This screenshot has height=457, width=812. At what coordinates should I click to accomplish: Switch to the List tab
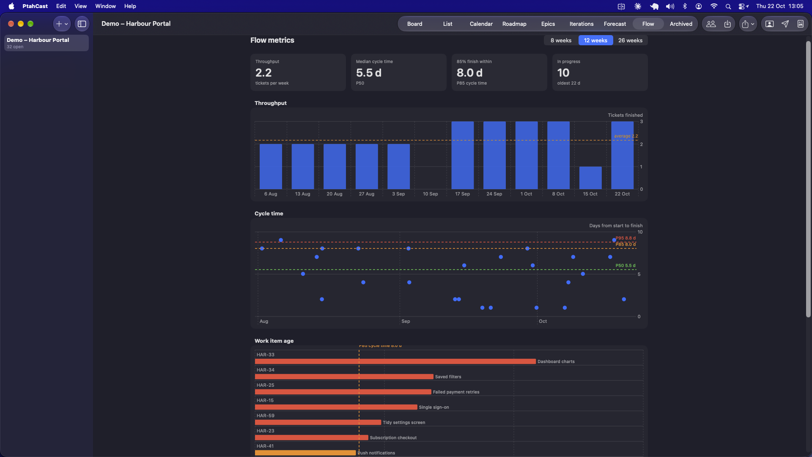(447, 24)
